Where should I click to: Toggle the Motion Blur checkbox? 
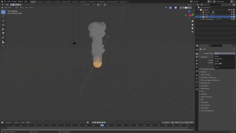pos(202,83)
